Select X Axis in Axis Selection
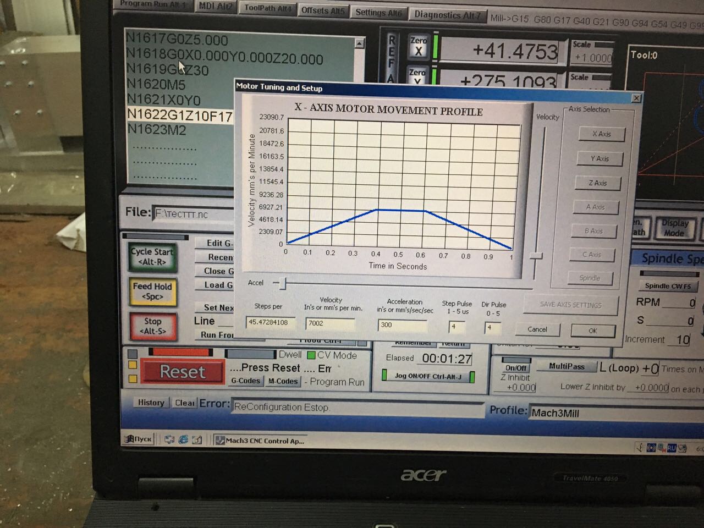This screenshot has height=528, width=704. [x=601, y=134]
